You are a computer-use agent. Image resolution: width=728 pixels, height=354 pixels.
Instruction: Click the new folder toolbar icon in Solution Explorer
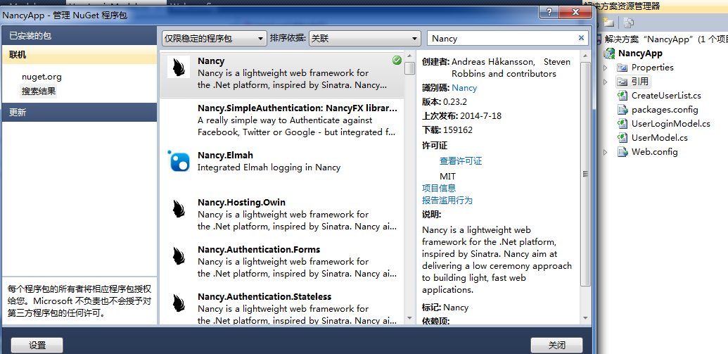(x=608, y=22)
